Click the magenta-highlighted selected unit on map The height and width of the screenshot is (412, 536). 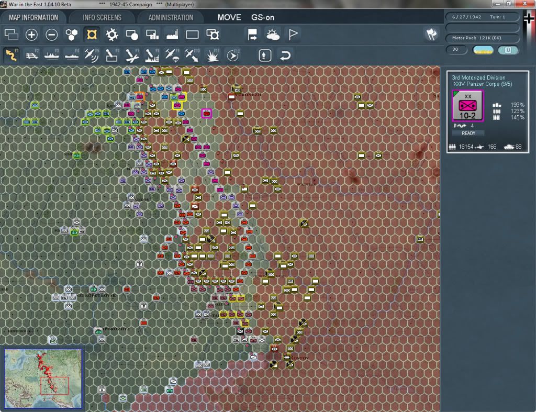[206, 114]
